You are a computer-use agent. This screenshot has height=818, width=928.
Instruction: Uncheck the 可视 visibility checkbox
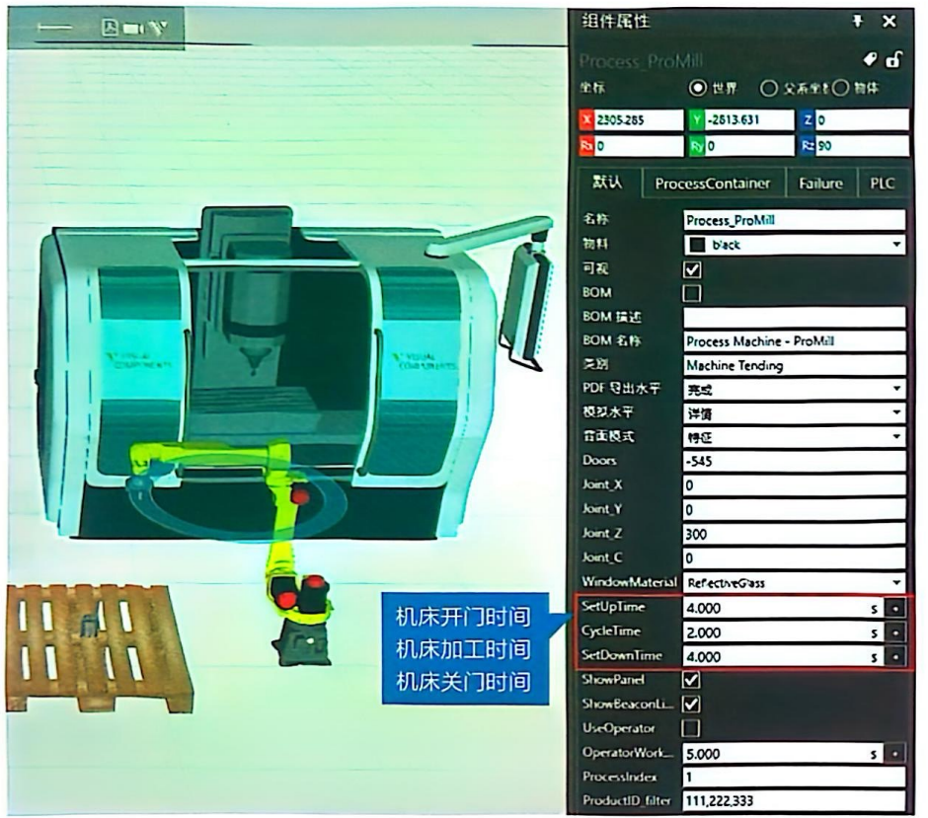tap(692, 269)
